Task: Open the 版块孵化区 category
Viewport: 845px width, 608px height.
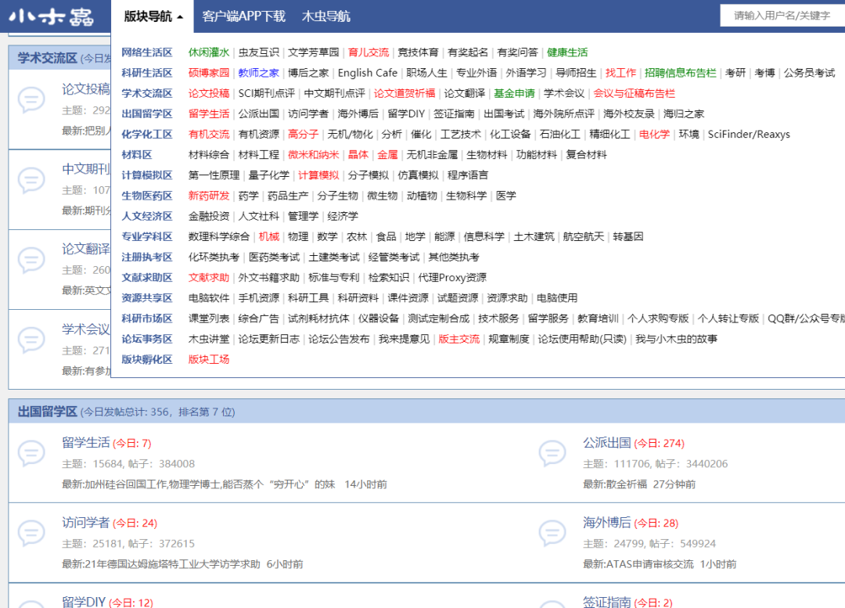Action: point(146,359)
